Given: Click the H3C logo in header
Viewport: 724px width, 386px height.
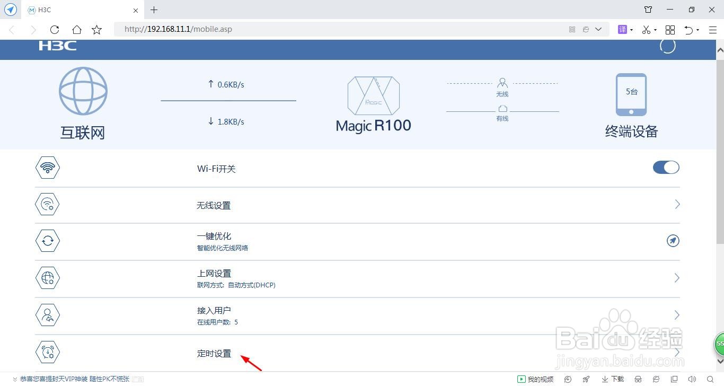Looking at the screenshot, I should 57,46.
